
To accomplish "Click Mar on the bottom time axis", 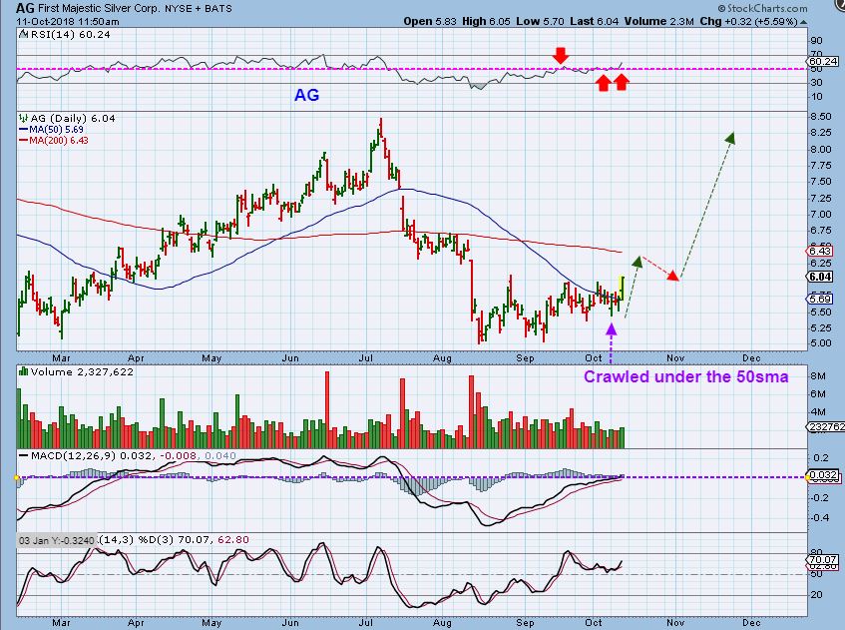I will click(x=61, y=622).
